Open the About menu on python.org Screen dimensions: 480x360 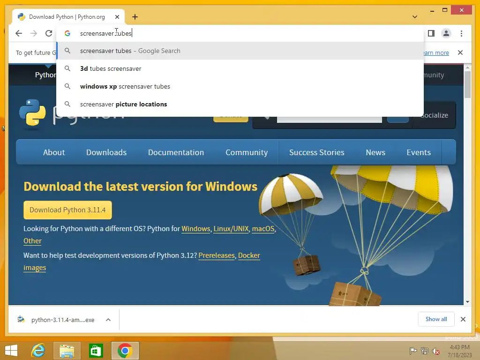pos(54,152)
